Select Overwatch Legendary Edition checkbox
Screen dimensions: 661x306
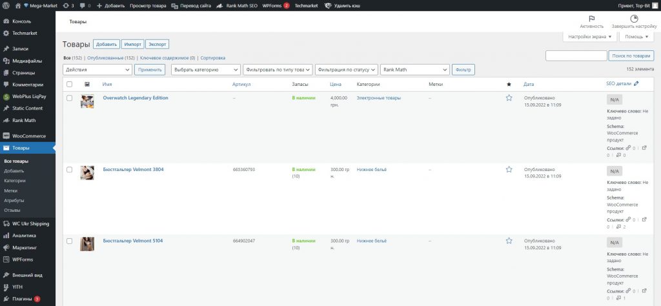(x=70, y=97)
